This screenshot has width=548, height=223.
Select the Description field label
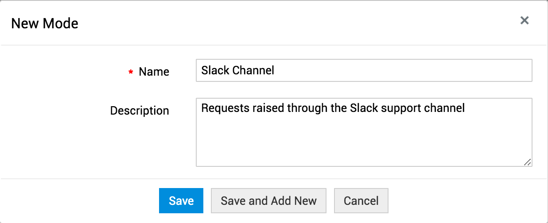(x=140, y=110)
